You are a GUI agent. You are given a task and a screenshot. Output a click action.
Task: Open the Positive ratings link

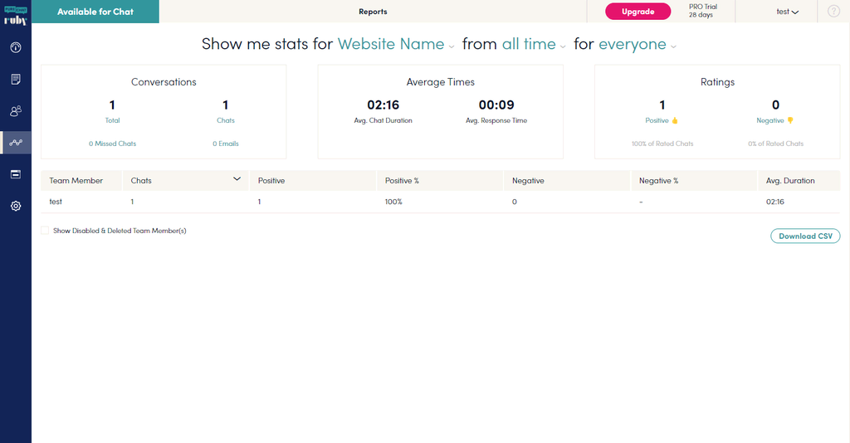pyautogui.click(x=662, y=120)
